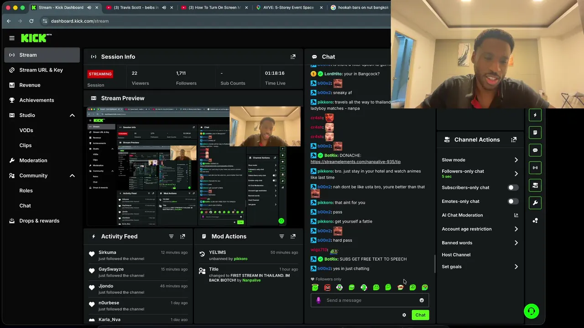Open AI Chat Moderation external link icon
The width and height of the screenshot is (584, 328).
[x=516, y=215]
